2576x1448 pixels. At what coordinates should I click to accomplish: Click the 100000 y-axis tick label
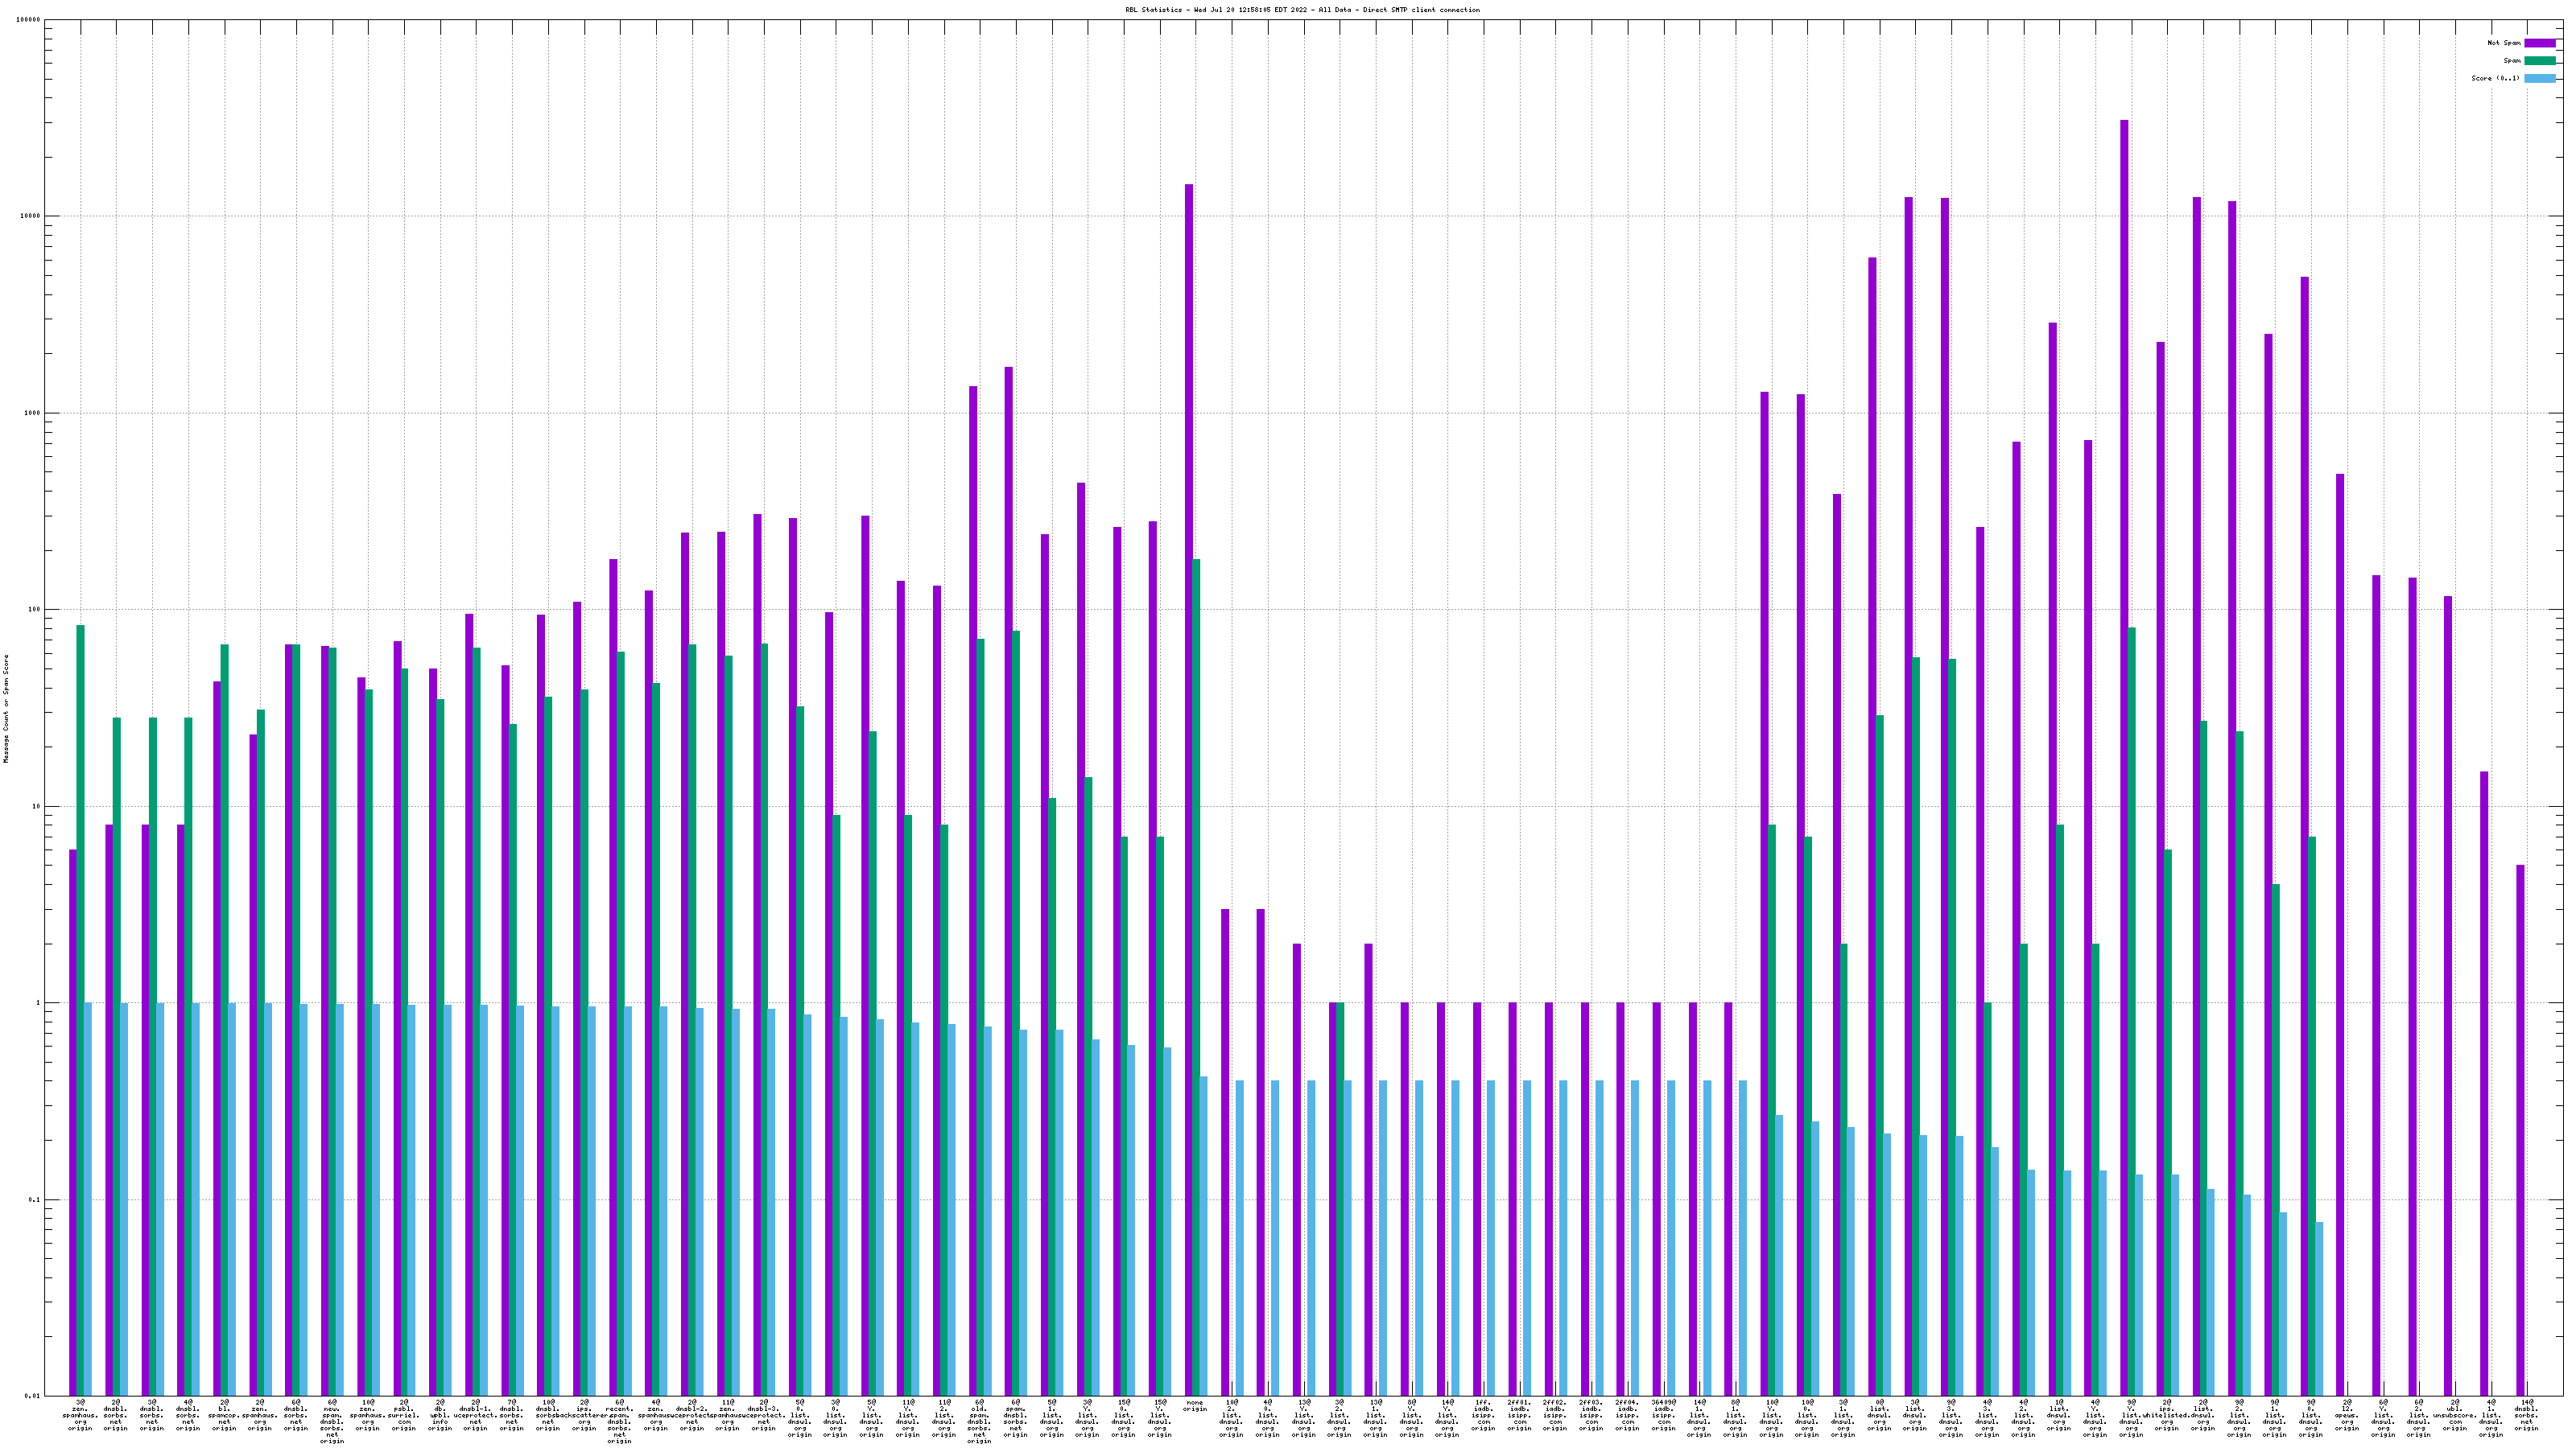(x=29, y=20)
